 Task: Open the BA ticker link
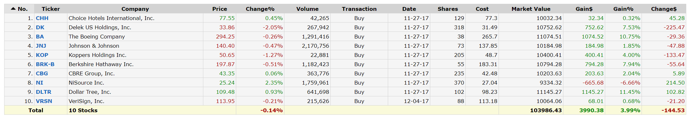coord(40,37)
